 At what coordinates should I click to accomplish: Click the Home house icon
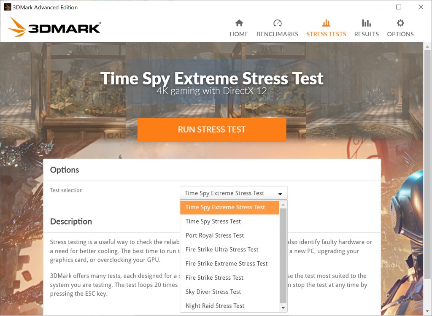239,23
